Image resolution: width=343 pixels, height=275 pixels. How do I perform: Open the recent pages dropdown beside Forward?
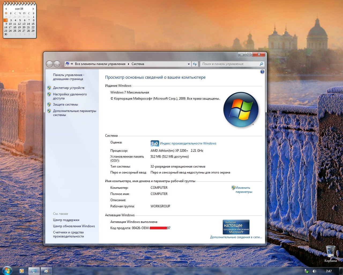click(x=62, y=64)
